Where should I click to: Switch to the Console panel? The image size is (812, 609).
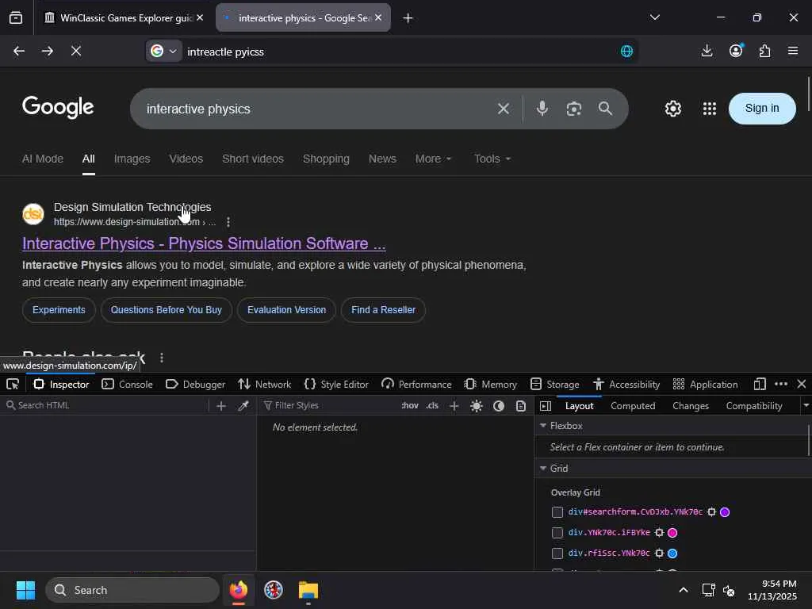(128, 385)
